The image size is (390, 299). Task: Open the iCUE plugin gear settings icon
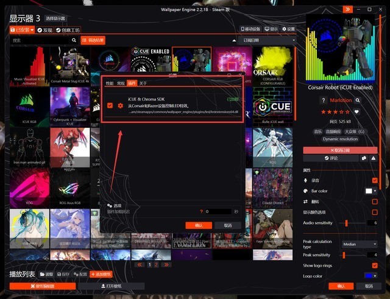[121, 105]
